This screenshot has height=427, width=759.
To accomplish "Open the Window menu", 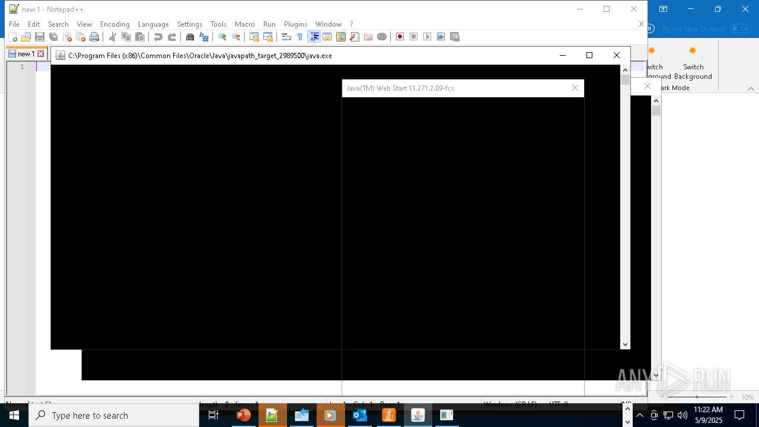I will (329, 24).
